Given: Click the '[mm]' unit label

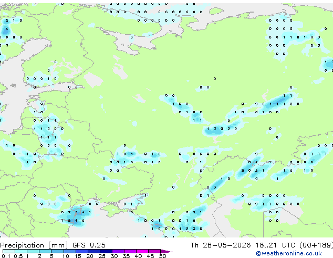Looking at the screenshot, I should tap(58, 245).
